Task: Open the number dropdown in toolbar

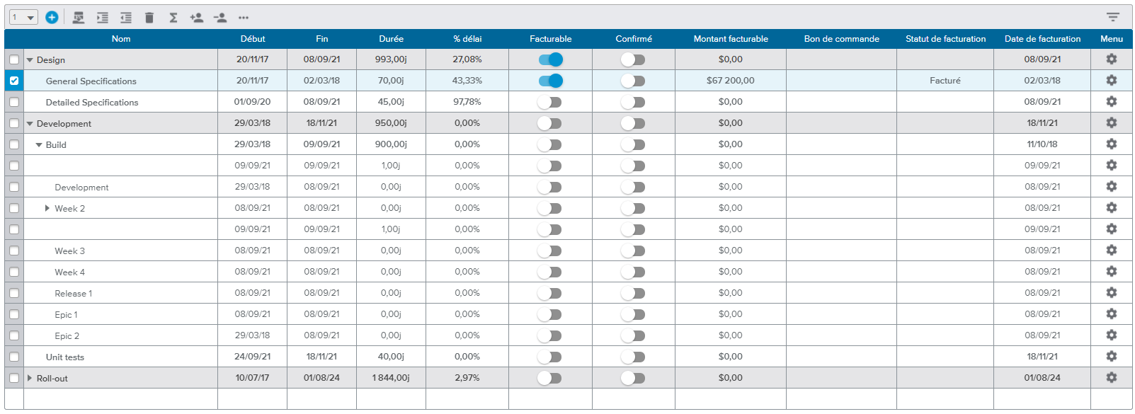Action: [23, 18]
